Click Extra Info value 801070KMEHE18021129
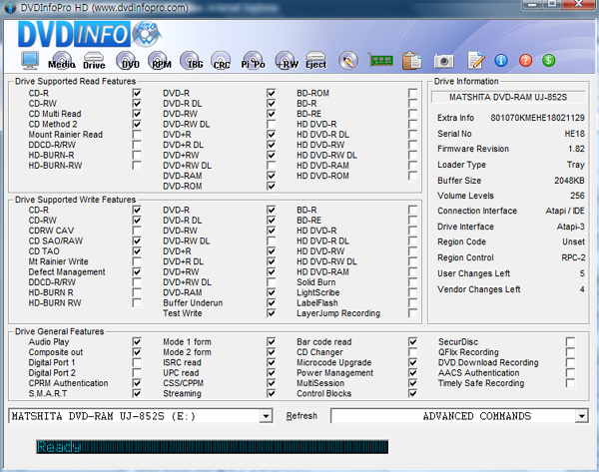This screenshot has width=599, height=472. [537, 118]
